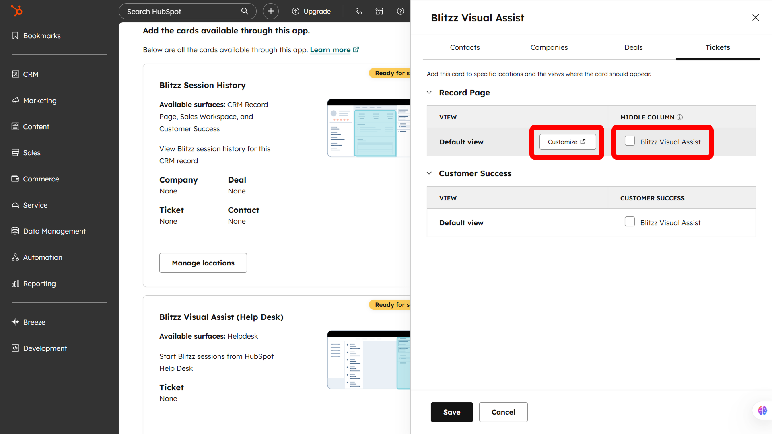
Task: Click the Customer Success Default view label
Action: coord(461,223)
